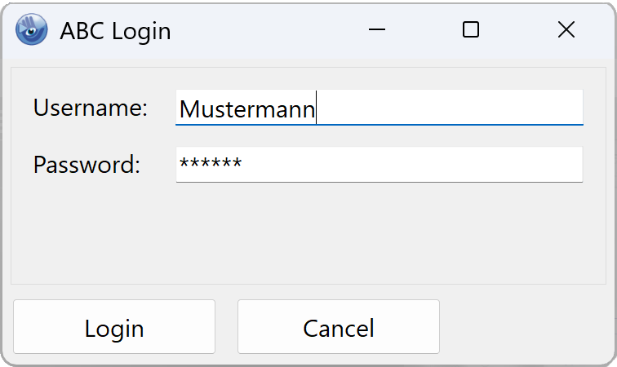Click the word Mustermann in Username field
This screenshot has width=617, height=367.
click(x=246, y=109)
